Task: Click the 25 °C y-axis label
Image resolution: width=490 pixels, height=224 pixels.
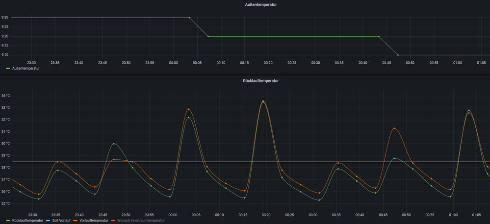Action: pos(5,204)
